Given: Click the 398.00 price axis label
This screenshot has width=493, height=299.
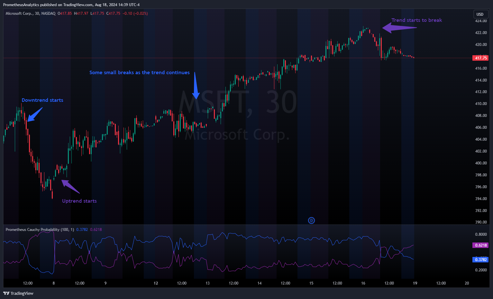Looking at the screenshot, I should (481, 175).
